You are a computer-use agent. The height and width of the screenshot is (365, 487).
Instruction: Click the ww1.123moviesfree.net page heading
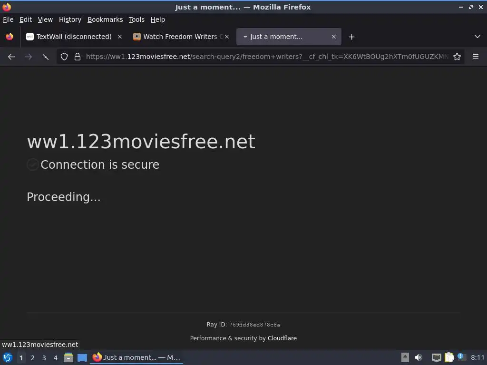(x=141, y=142)
